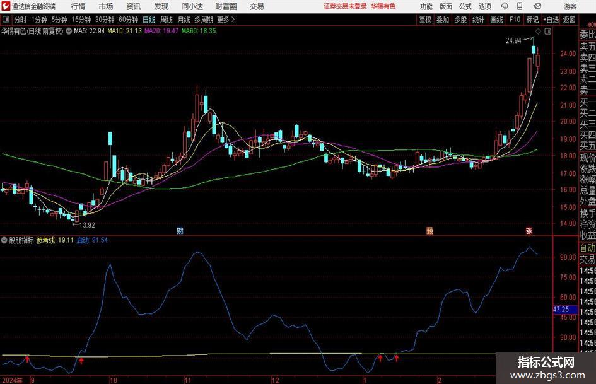Switch to the 分时 chart tab
Screen dimensions: 596x384
[21, 20]
